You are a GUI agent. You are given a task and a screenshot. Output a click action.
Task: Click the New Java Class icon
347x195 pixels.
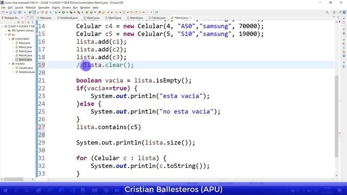(x=91, y=12)
